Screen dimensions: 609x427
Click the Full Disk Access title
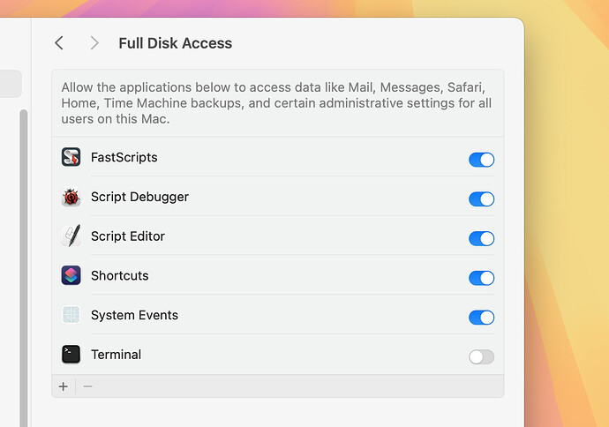coord(175,43)
